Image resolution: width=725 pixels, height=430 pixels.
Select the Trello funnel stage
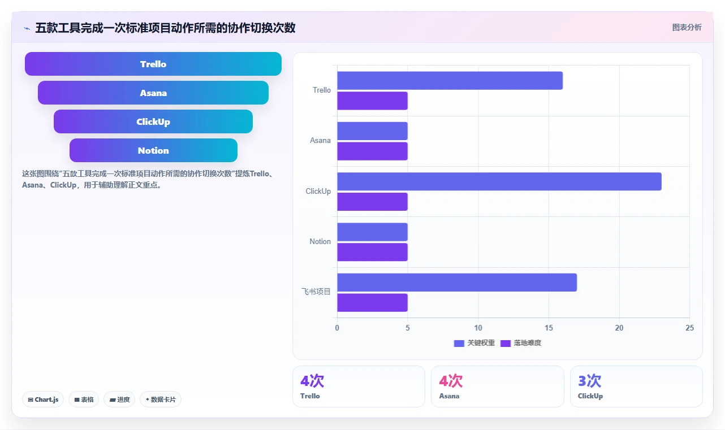pyautogui.click(x=153, y=64)
